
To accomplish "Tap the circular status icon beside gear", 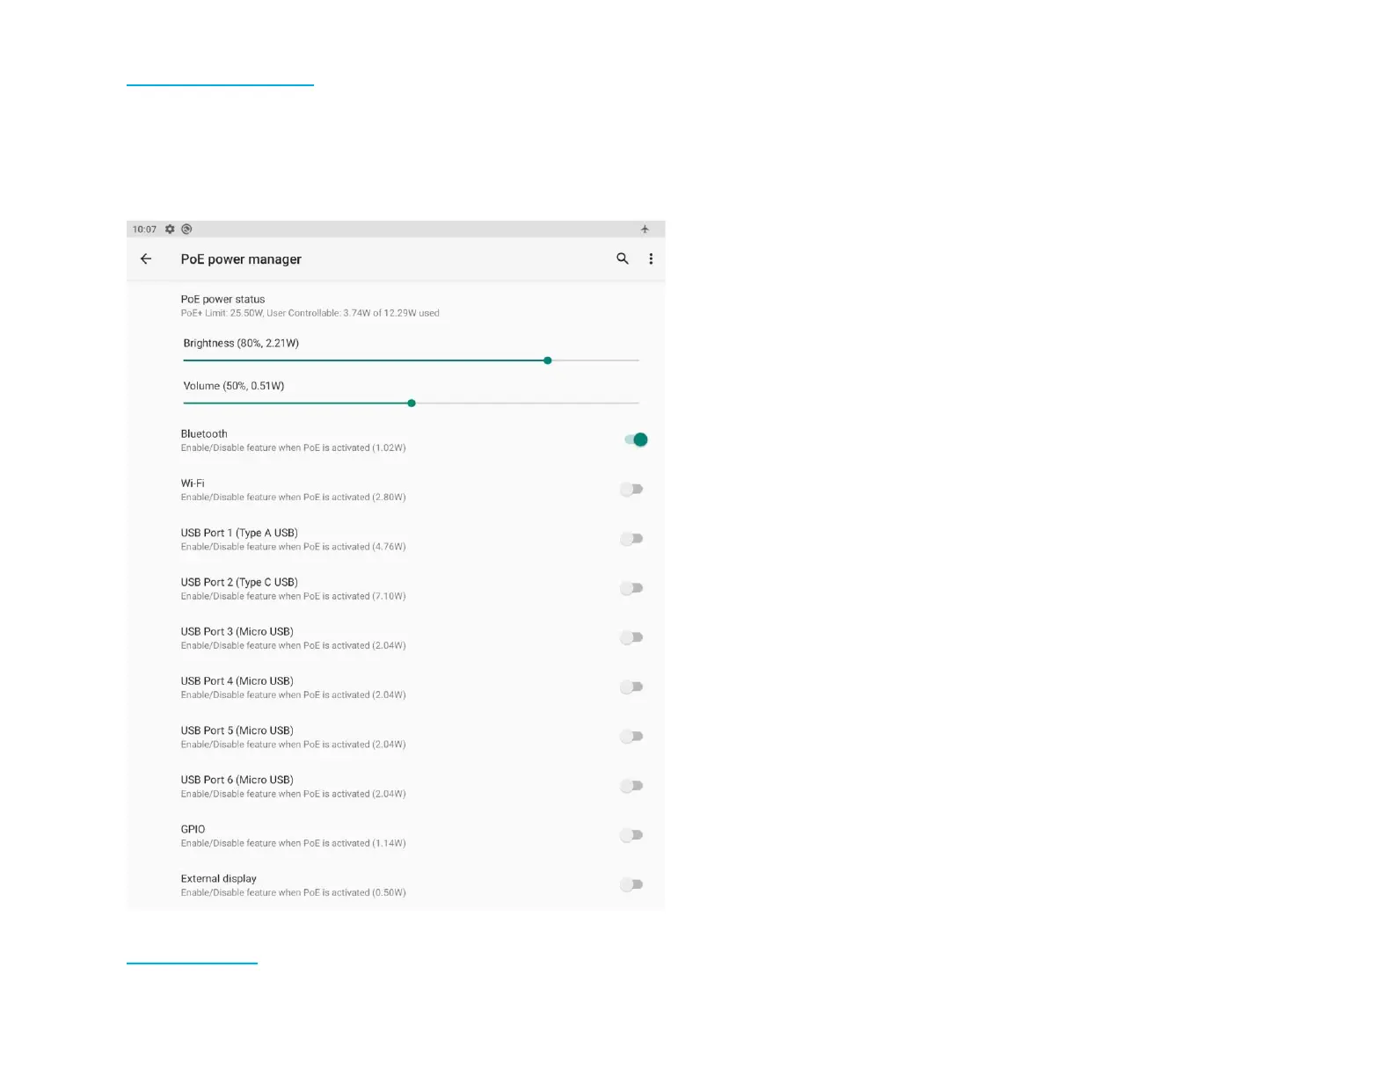I will [x=186, y=229].
